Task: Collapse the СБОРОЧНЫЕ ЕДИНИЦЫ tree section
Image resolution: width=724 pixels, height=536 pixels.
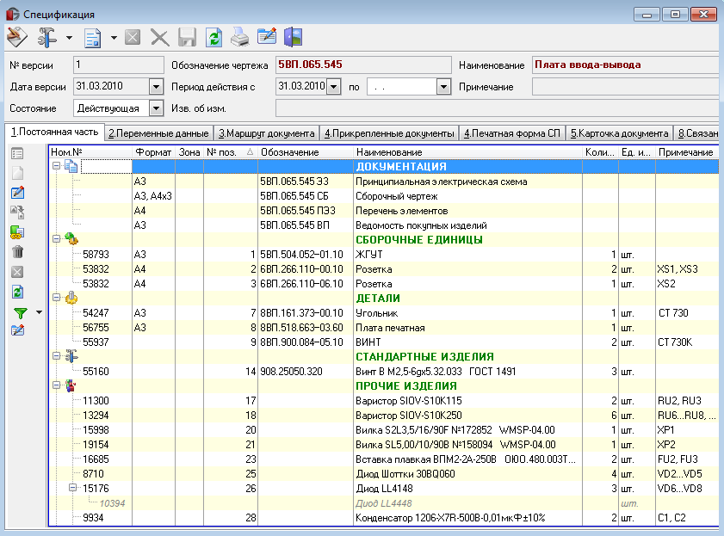Action: tap(56, 239)
